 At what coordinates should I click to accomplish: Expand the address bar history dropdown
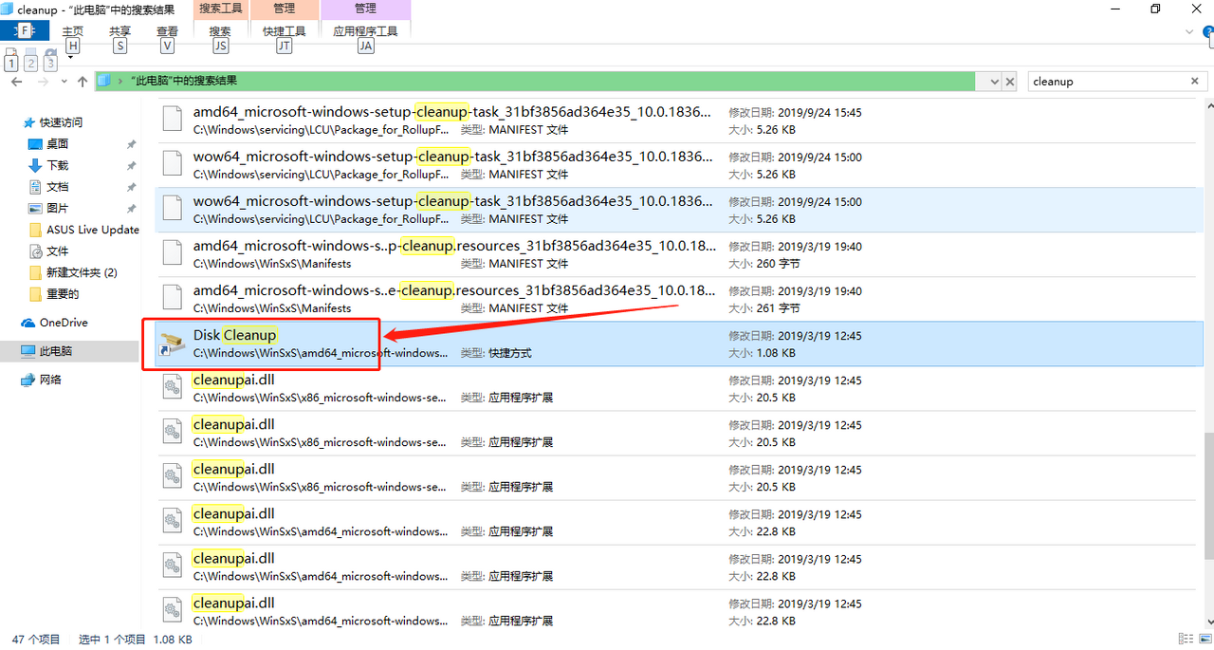tap(993, 82)
